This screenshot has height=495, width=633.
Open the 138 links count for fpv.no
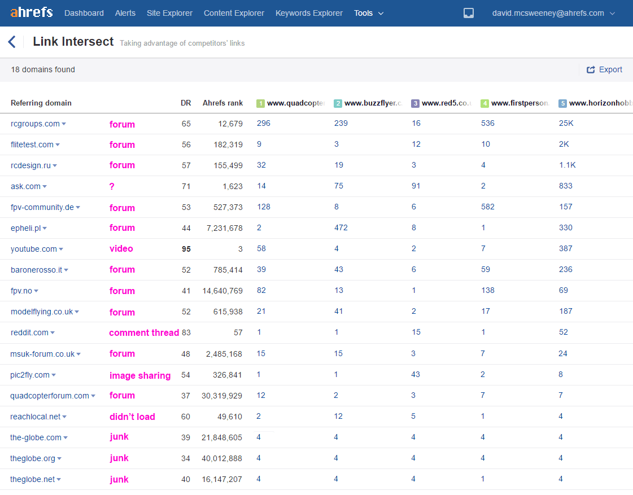(x=488, y=291)
